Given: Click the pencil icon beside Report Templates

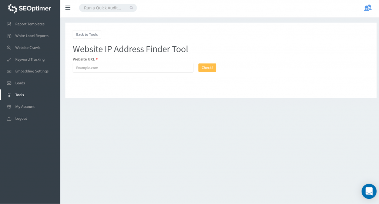Looking at the screenshot, I should click(x=9, y=24).
